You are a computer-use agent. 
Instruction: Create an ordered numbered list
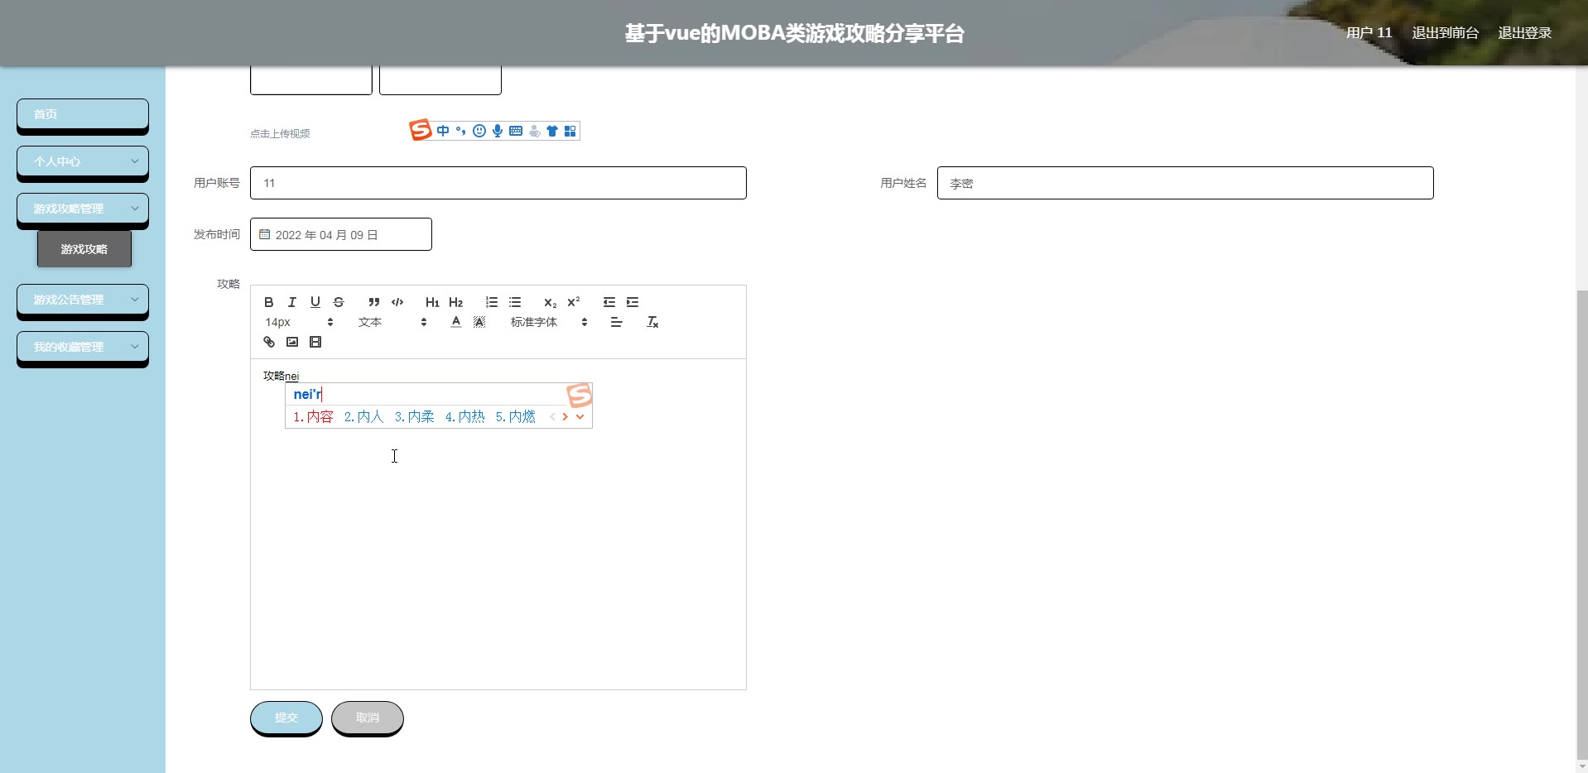[492, 302]
